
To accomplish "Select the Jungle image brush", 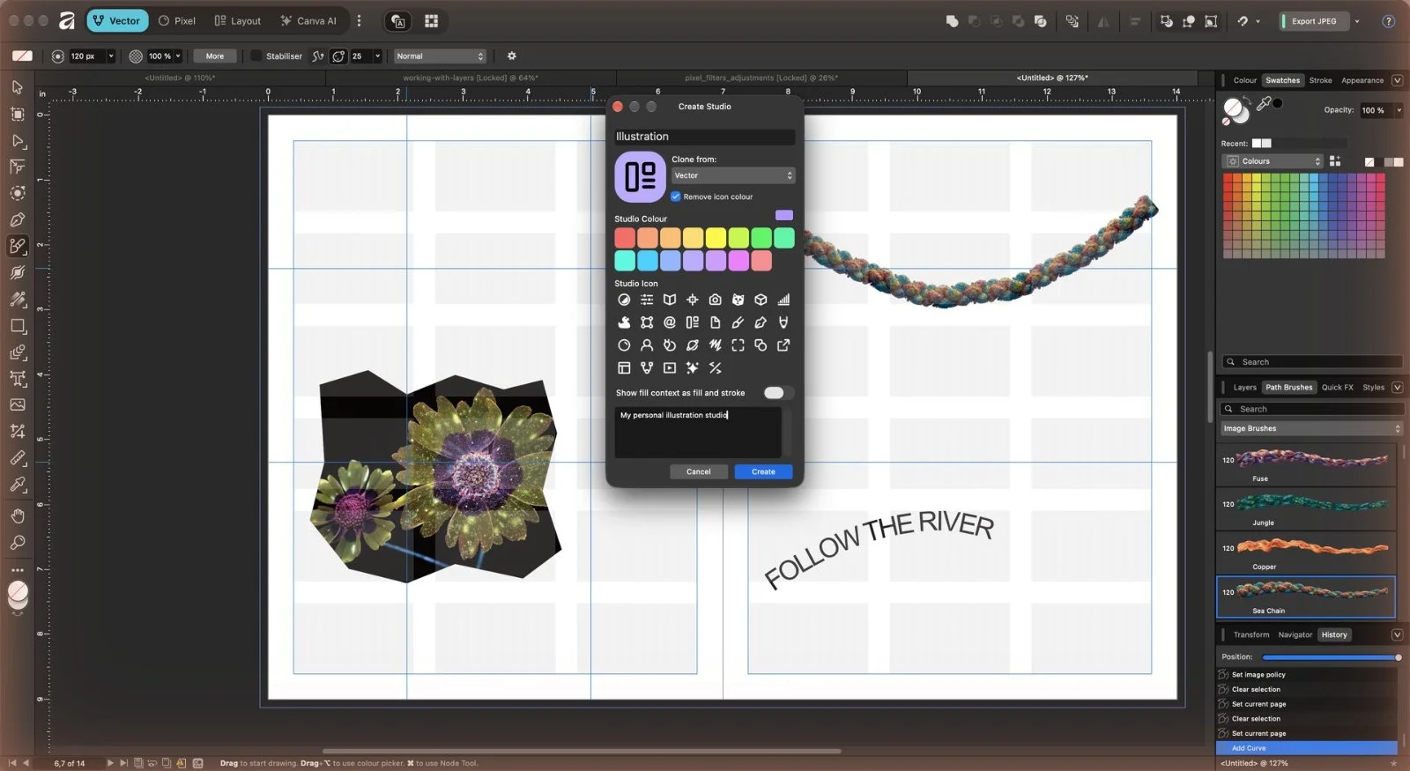I will (1306, 509).
